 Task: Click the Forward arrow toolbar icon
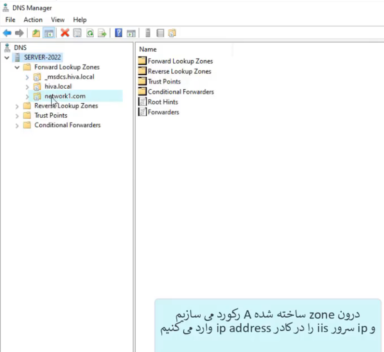(19, 33)
